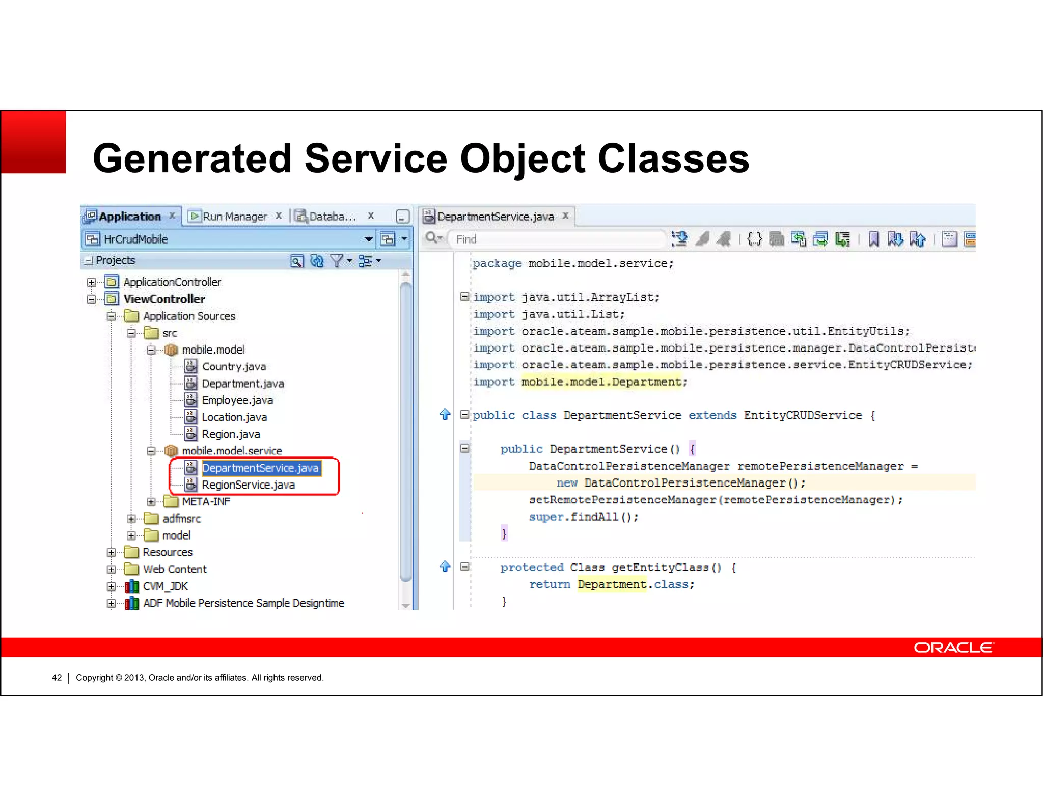
Task: Open the Find search options magnifier
Action: pyautogui.click(x=434, y=238)
